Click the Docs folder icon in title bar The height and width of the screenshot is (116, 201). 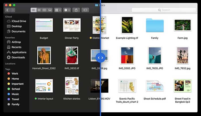(x=96, y=5)
